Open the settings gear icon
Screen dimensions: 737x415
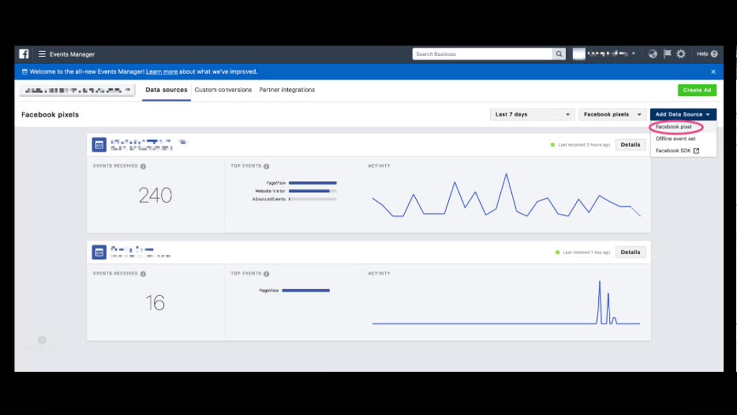coord(681,54)
